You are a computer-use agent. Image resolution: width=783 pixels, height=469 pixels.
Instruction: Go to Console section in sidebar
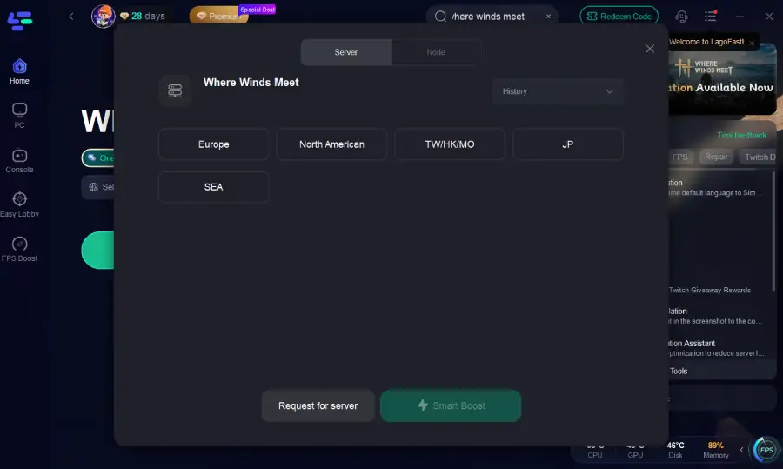(19, 160)
